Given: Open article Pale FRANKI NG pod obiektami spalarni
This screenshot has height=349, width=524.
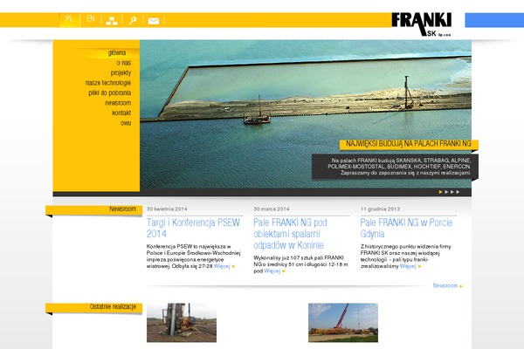Looking at the screenshot, I should coord(290,234).
